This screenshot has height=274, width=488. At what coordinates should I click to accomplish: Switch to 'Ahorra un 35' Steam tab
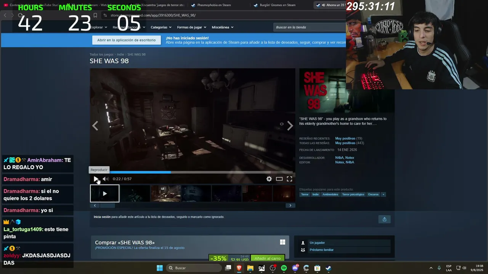(330, 5)
